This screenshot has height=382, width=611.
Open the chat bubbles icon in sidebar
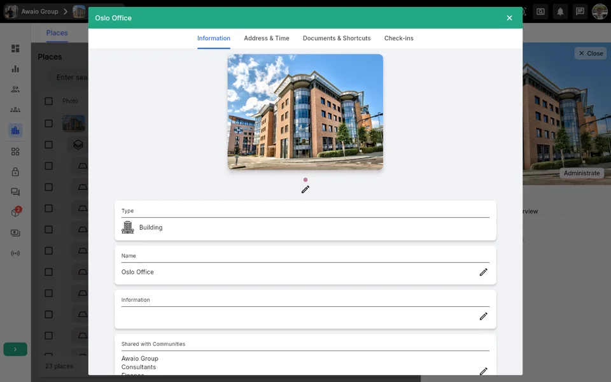coord(15,192)
